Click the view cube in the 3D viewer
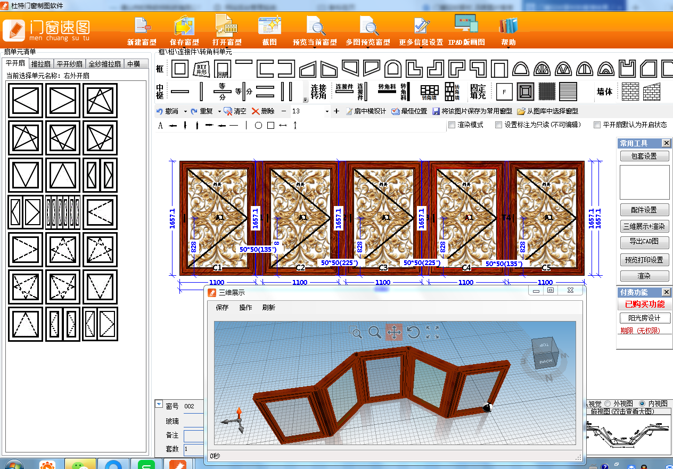The height and width of the screenshot is (469, 673). [546, 352]
